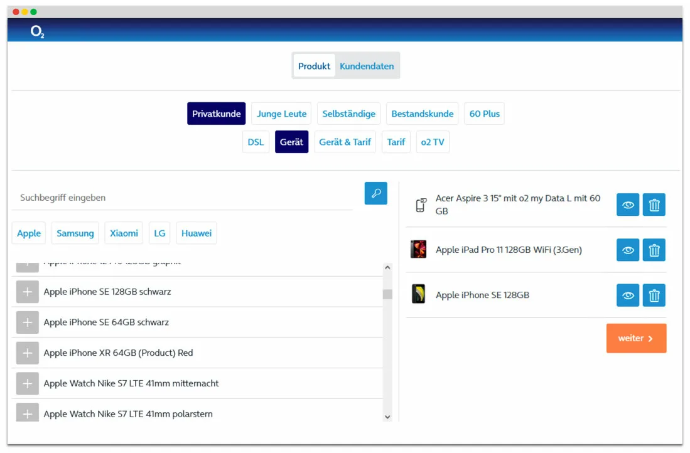Click cart entry 'Acer Aspire 3 15" mit o2 my Data L'
690x453 pixels.
click(x=518, y=205)
